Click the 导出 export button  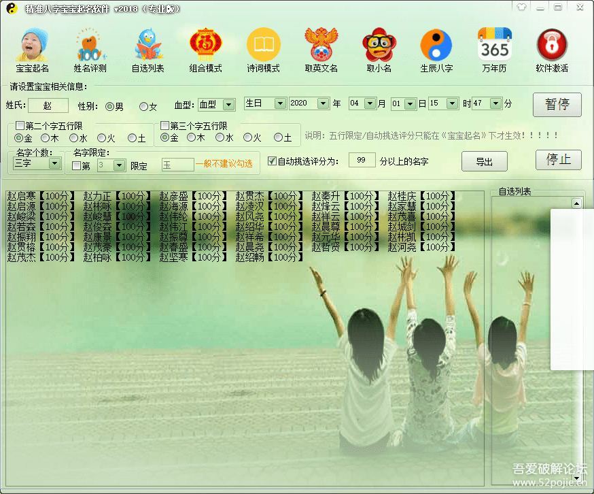tap(485, 161)
